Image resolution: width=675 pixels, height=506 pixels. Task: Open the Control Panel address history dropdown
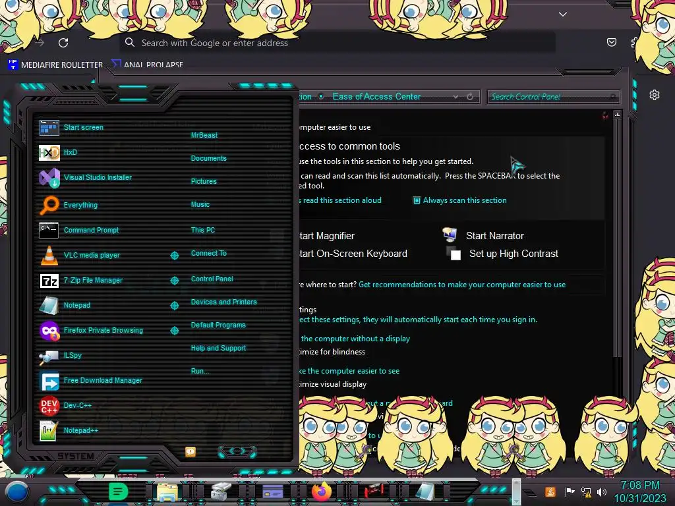click(455, 97)
